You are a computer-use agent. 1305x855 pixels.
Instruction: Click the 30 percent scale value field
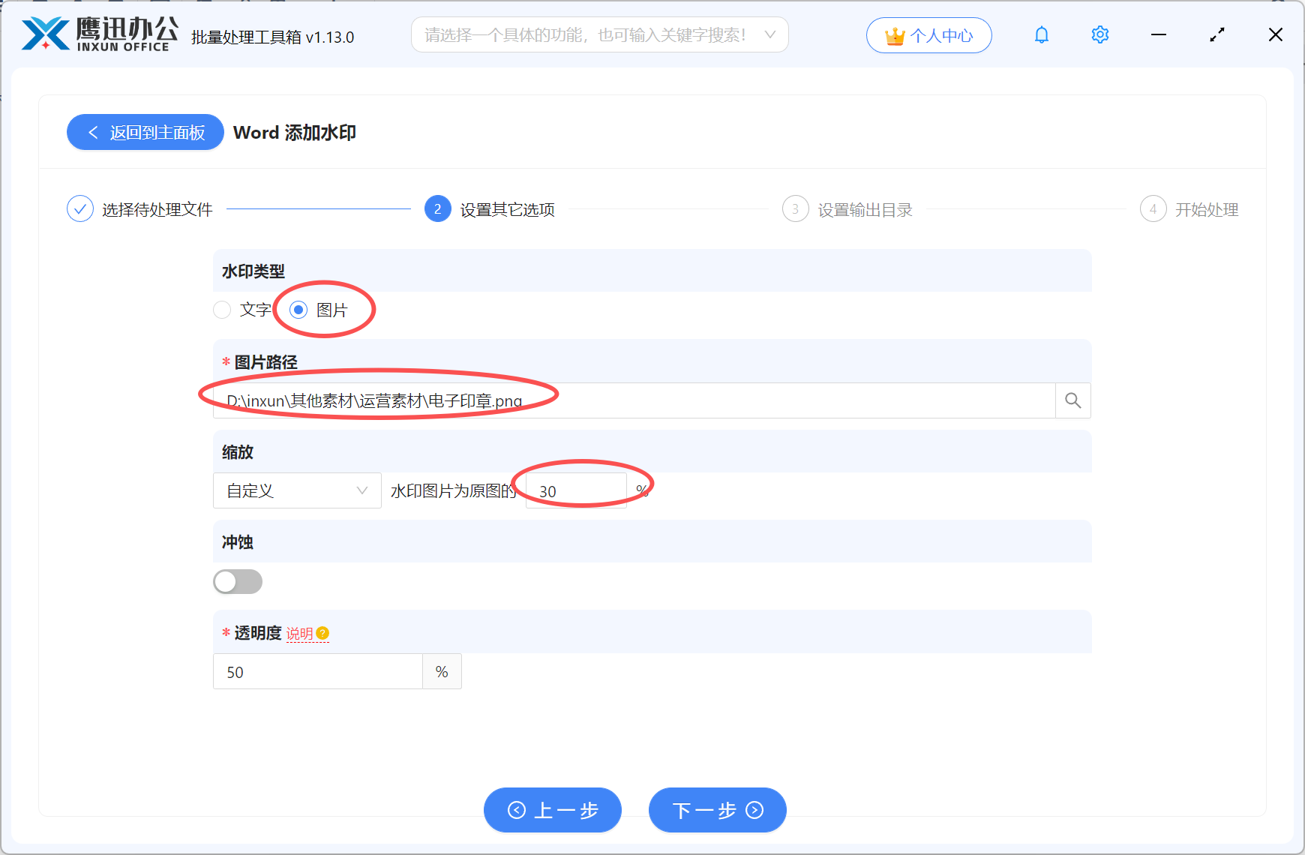pyautogui.click(x=575, y=490)
